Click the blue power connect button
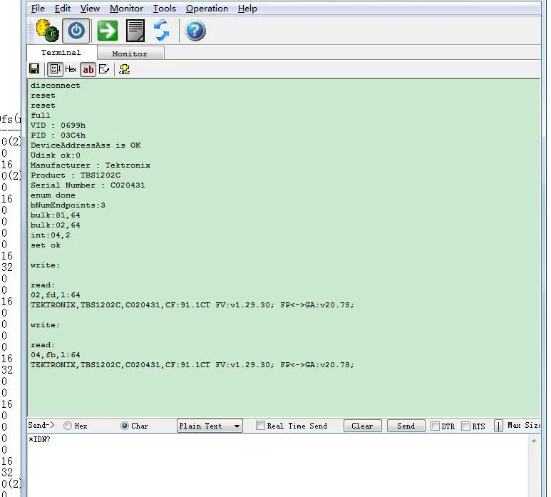The image size is (551, 497). (76, 31)
